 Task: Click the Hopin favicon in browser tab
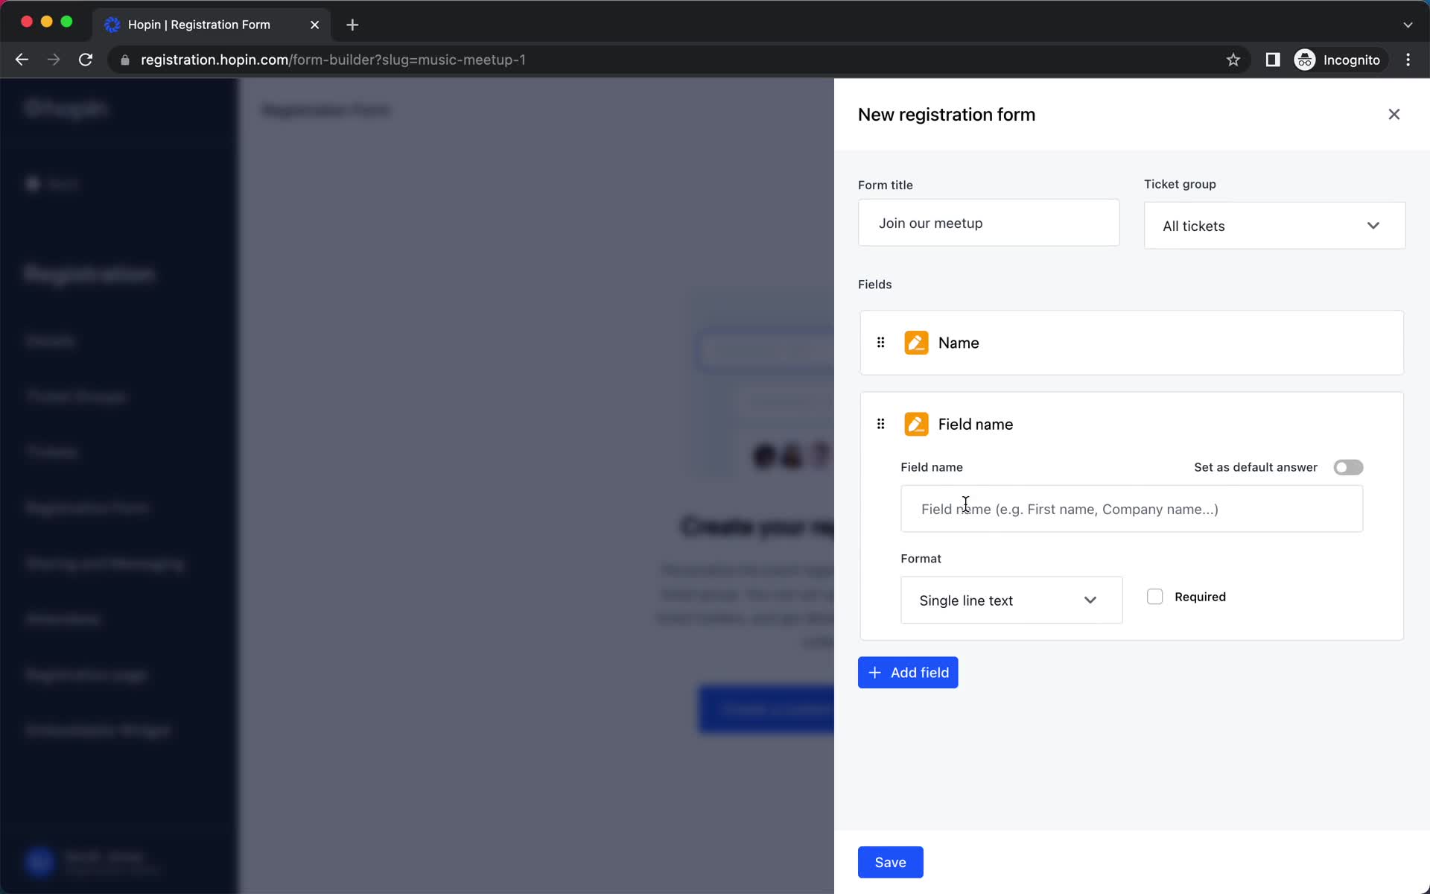(112, 24)
